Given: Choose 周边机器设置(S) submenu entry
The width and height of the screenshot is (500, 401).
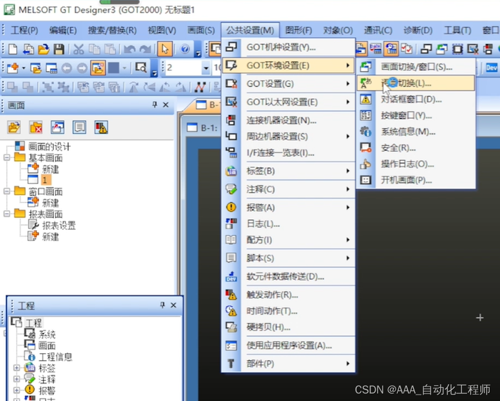Looking at the screenshot, I should click(x=288, y=137).
